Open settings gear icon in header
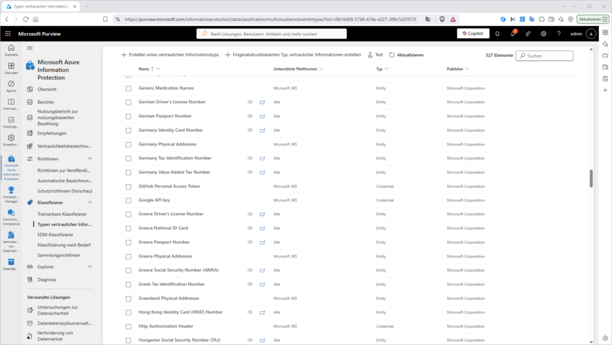This screenshot has width=612, height=345. [x=543, y=34]
